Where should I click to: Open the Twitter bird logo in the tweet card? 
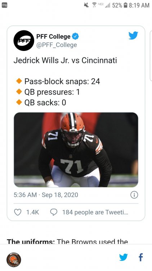[133, 35]
